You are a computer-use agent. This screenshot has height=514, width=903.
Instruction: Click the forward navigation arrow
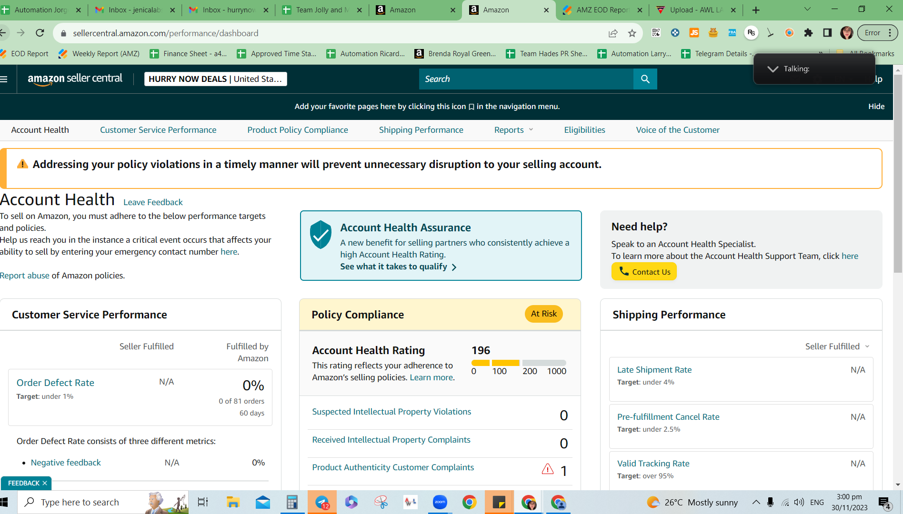pos(20,33)
